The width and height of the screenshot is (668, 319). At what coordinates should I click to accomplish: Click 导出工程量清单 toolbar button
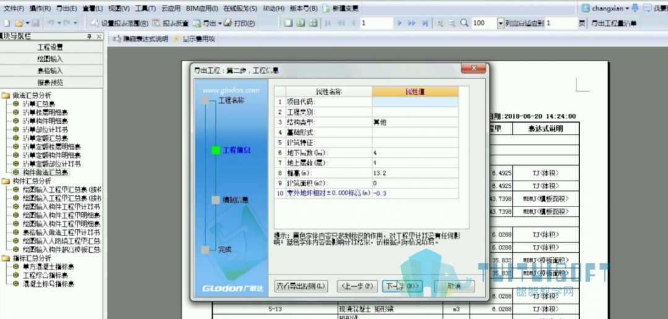point(614,23)
